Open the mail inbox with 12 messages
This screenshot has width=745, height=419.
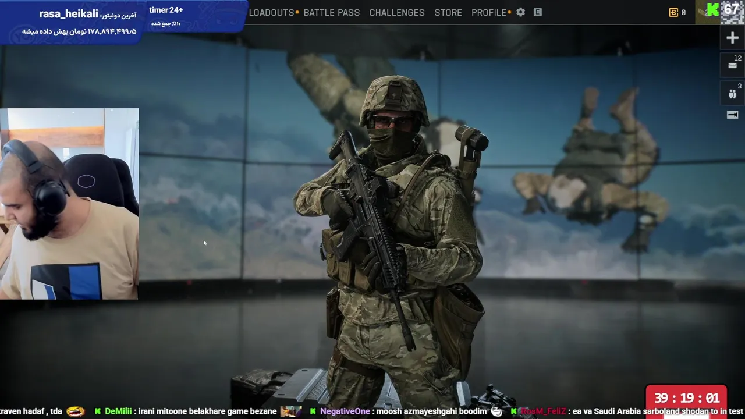733,64
